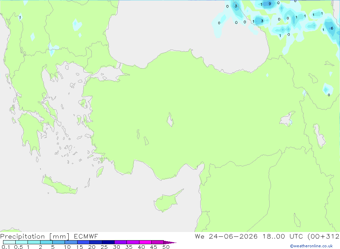Click the '25' legend scale label
This screenshot has height=249, width=340.
104,247
